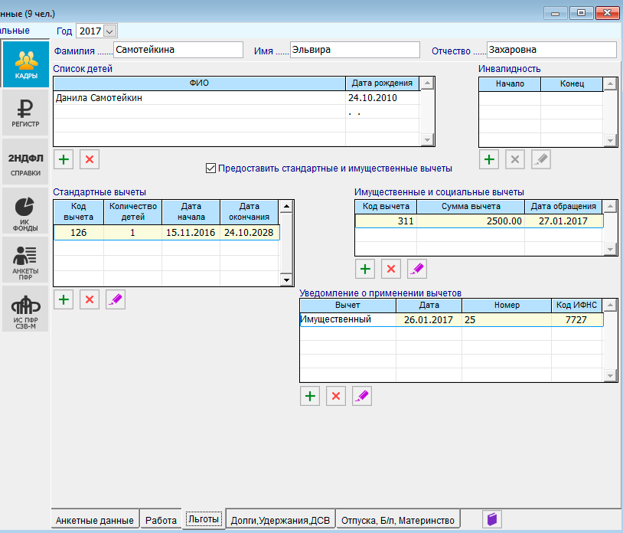Viewport: 623px width, 533px height.
Task: Click deduction amount 2500.00 cell
Action: (471, 221)
